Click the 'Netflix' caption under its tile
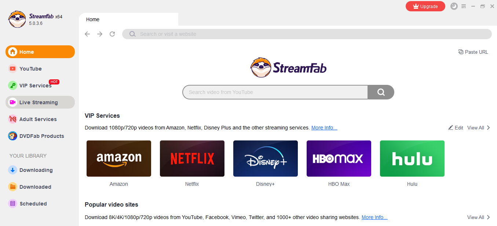This screenshot has width=497, height=226. (x=192, y=184)
